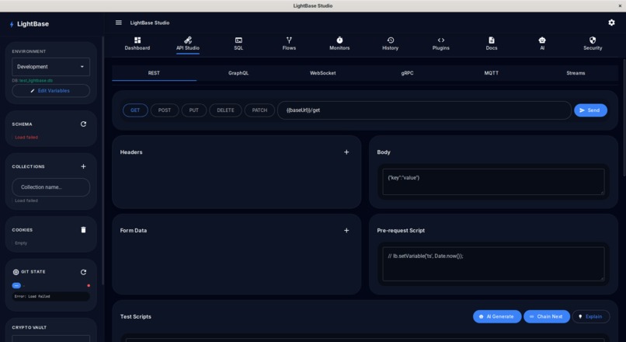Viewport: 626px width, 342px height.
Task: Open the Development environment dropdown
Action: click(50, 67)
